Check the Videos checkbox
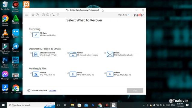The height and width of the screenshot is (108, 192). click(x=105, y=73)
